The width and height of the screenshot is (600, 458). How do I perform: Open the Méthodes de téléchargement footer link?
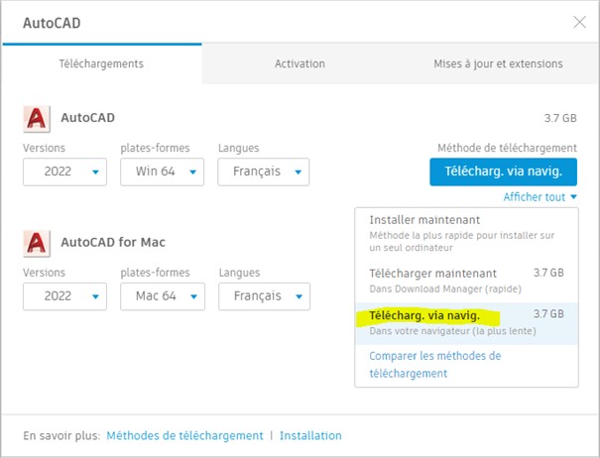[184, 436]
